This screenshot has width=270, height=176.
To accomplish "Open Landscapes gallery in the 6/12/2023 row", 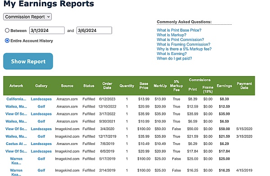I will tap(41, 99).
